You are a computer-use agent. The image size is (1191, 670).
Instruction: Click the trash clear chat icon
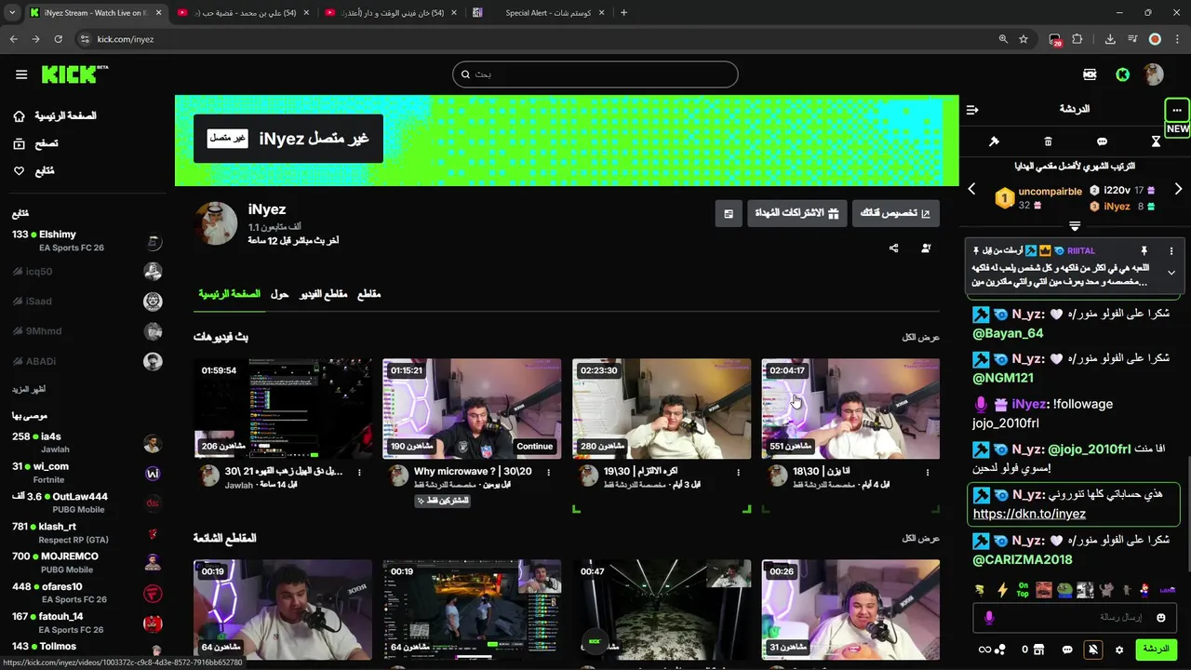click(1048, 141)
